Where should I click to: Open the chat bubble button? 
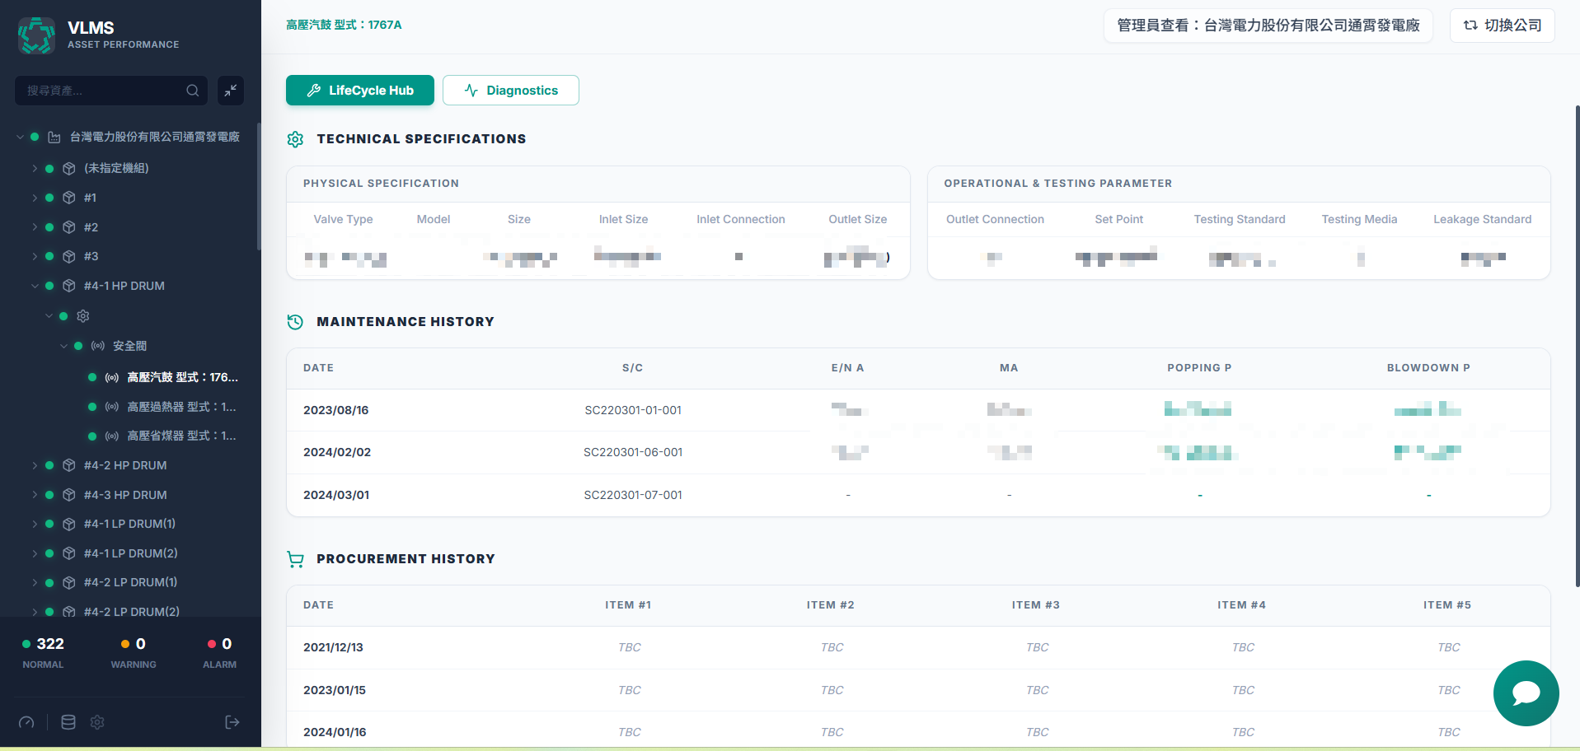pos(1526,693)
